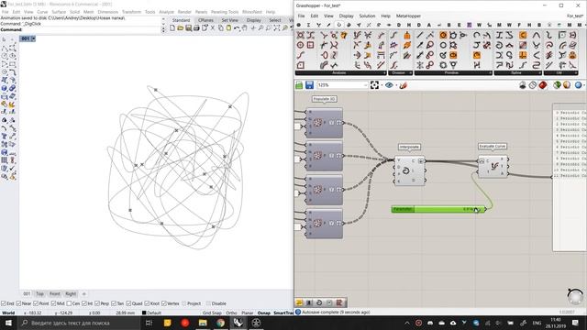Open Curve menu in Rhino

42,12
